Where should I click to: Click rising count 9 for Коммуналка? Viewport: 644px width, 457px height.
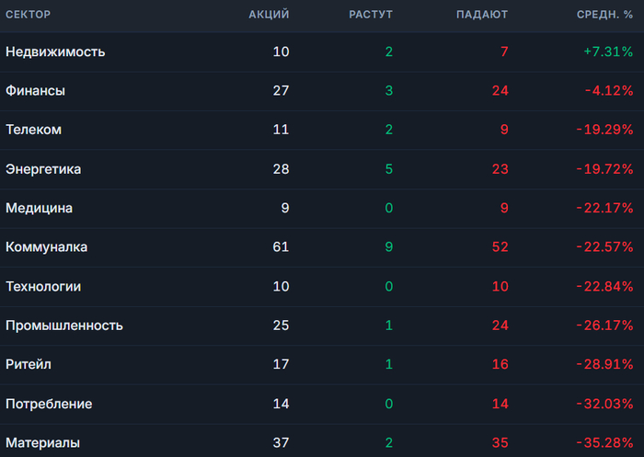coord(389,247)
